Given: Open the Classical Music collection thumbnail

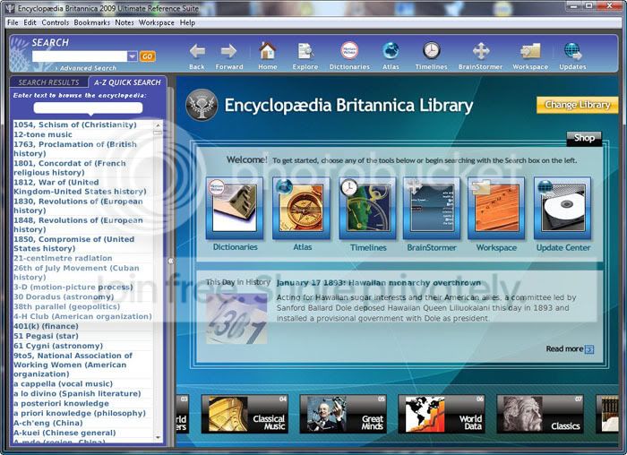Looking at the screenshot, I should click(x=245, y=414).
